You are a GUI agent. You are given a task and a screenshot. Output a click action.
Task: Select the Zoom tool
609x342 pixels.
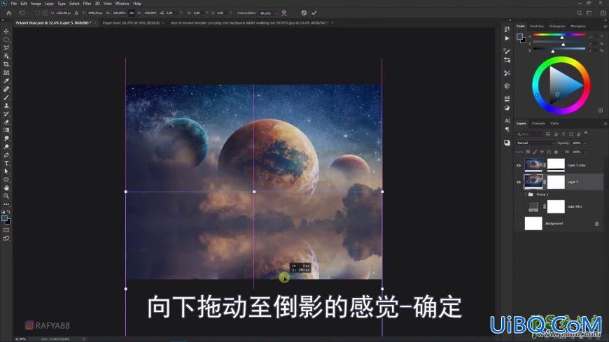coord(6,196)
